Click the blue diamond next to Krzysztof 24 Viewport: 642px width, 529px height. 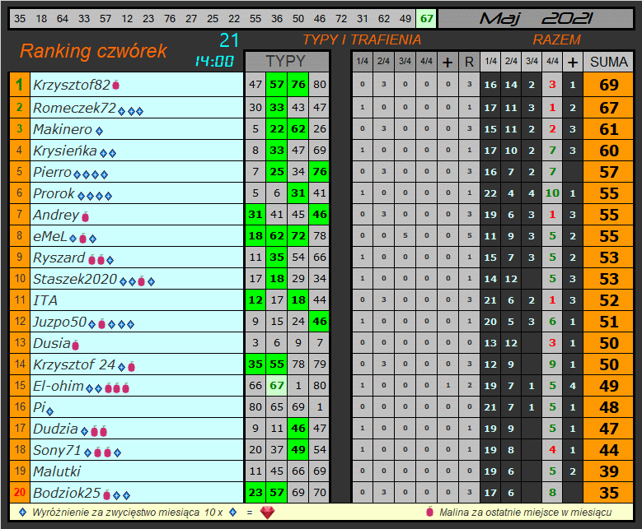pyautogui.click(x=122, y=367)
